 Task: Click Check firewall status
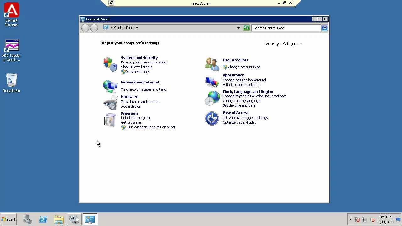(136, 67)
